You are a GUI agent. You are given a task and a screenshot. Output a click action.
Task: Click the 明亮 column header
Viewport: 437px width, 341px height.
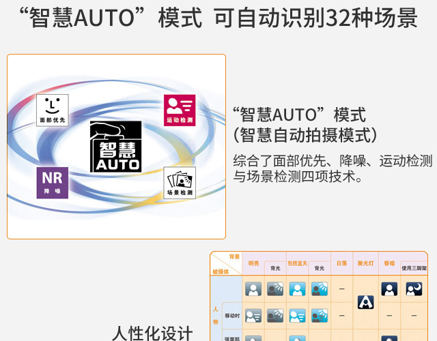pos(253,263)
